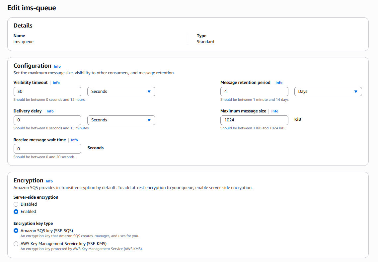
Task: Open the Visibility timeout units dropdown
Action: pos(121,92)
